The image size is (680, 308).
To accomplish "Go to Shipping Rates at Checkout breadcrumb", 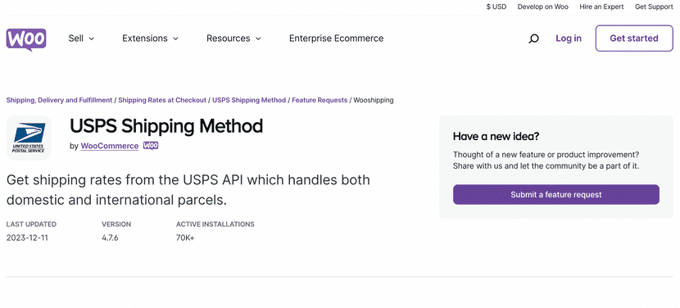I will [x=162, y=100].
